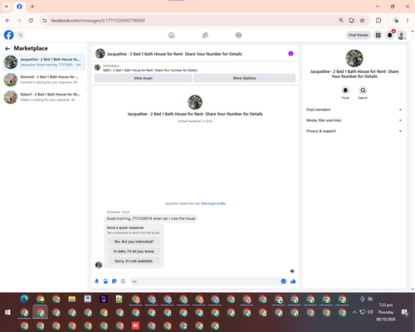Click Find friends button
Image resolution: width=415 pixels, height=332 pixels.
pyautogui.click(x=359, y=35)
